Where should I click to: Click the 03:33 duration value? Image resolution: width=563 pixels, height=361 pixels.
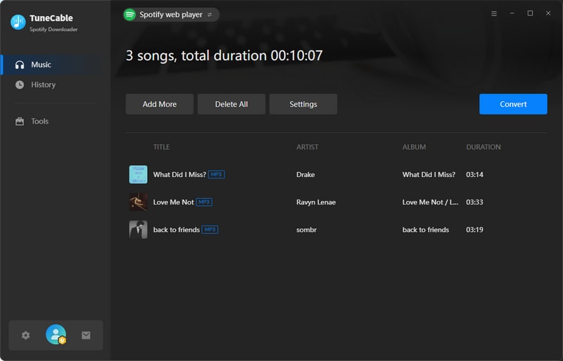474,202
